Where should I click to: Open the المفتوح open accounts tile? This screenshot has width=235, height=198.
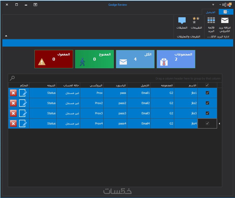click(x=95, y=59)
